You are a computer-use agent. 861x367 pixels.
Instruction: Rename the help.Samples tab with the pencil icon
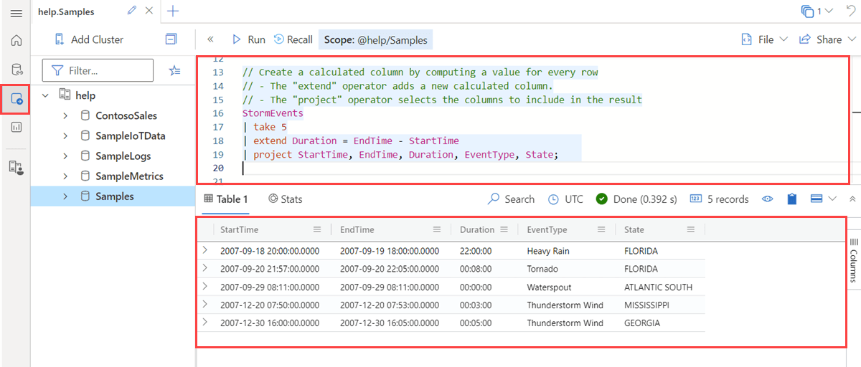tap(131, 11)
